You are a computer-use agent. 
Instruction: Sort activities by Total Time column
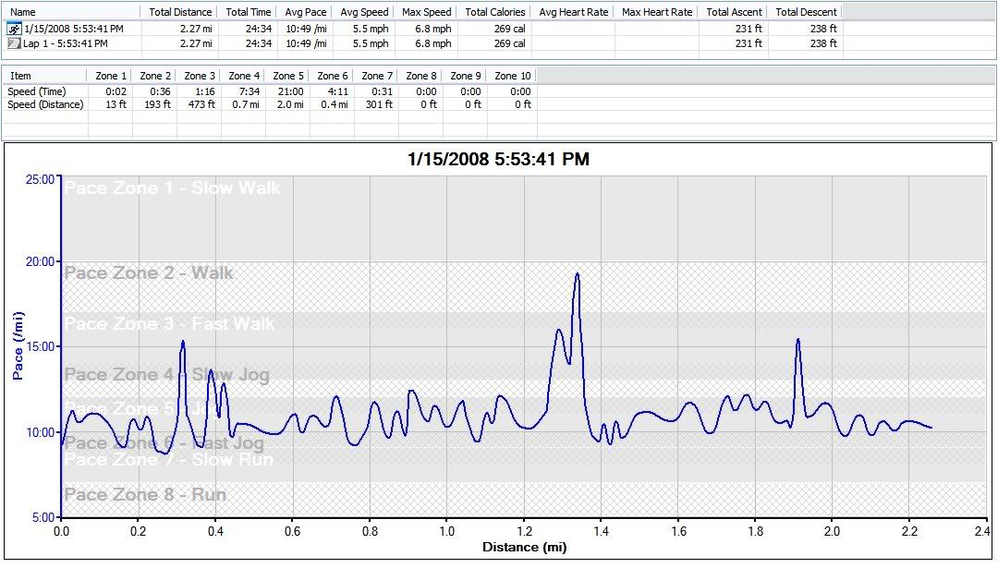[249, 12]
